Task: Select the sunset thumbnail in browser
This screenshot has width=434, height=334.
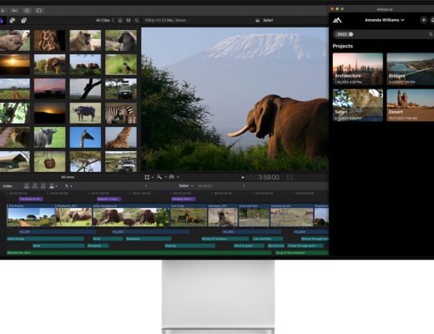Action: [x=15, y=64]
